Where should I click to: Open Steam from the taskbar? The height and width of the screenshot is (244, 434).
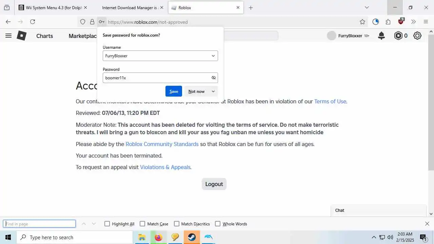click(x=192, y=237)
